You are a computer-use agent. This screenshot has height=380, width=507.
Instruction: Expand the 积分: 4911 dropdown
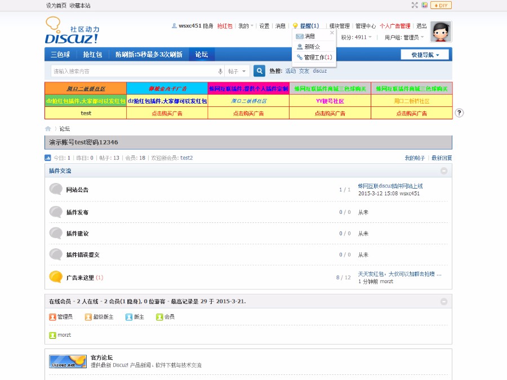[357, 37]
